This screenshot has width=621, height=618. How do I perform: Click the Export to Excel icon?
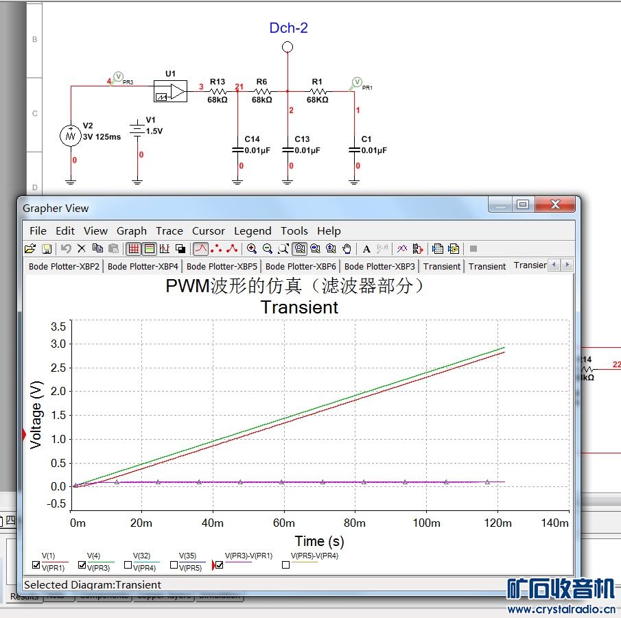[438, 248]
